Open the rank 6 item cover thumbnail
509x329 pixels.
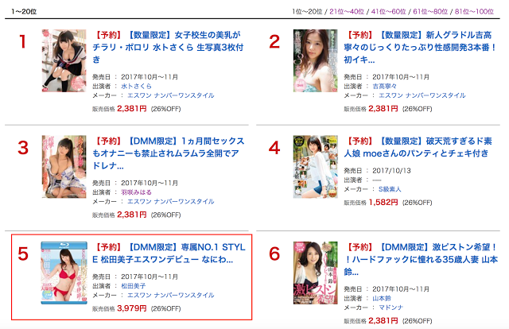[x=315, y=273]
